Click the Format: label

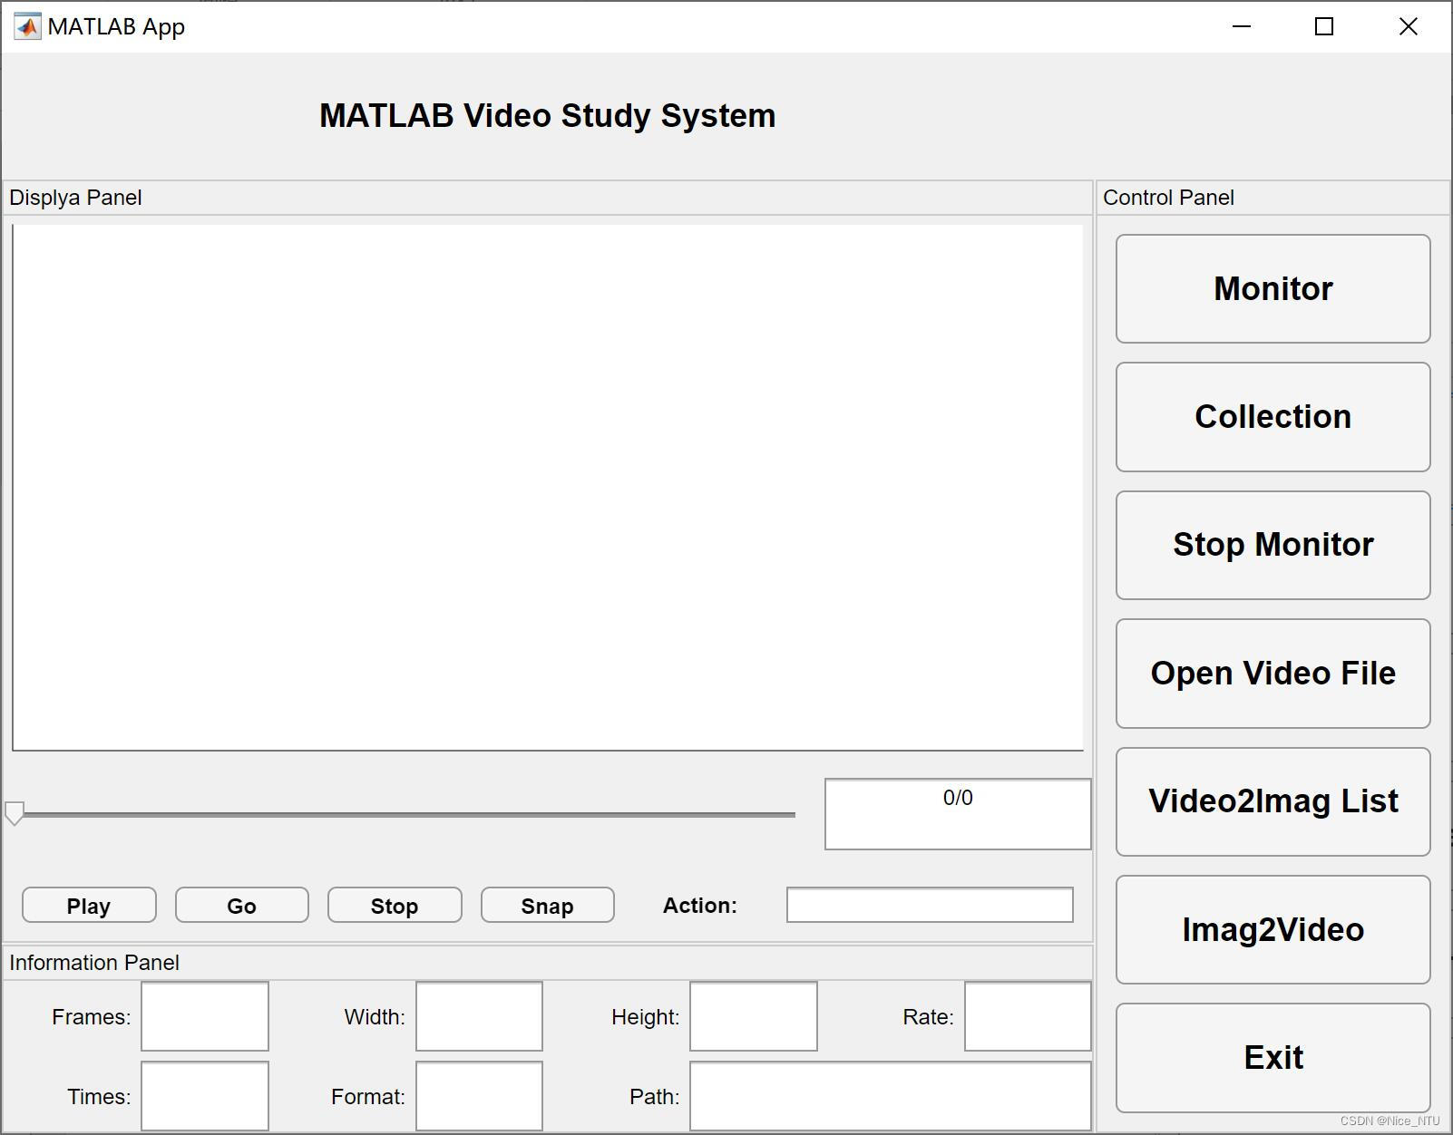coord(368,1097)
